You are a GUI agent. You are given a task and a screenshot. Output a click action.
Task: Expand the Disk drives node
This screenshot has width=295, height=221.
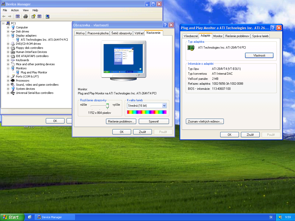coord(8,31)
